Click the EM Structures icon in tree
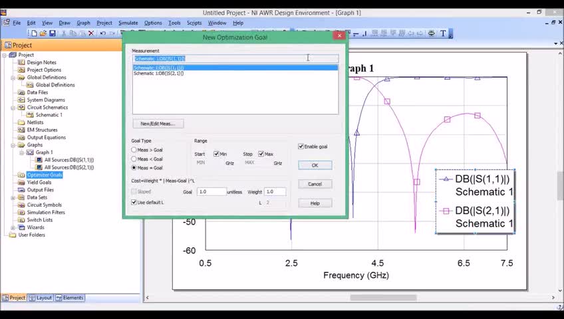Viewport: 564px width, 319px height. (x=21, y=130)
